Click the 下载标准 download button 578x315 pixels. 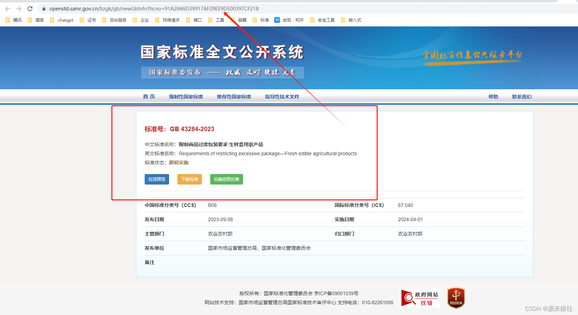pos(189,179)
